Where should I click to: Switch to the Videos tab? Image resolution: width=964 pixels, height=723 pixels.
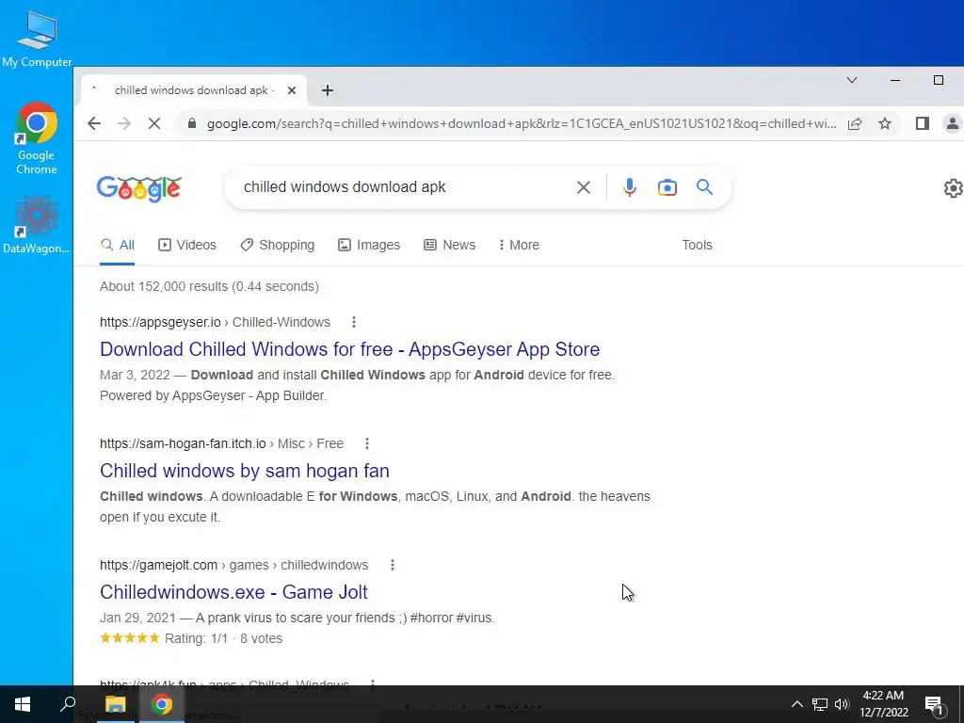click(187, 246)
